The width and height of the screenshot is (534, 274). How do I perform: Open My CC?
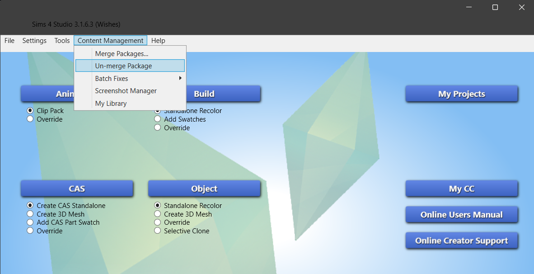point(461,189)
